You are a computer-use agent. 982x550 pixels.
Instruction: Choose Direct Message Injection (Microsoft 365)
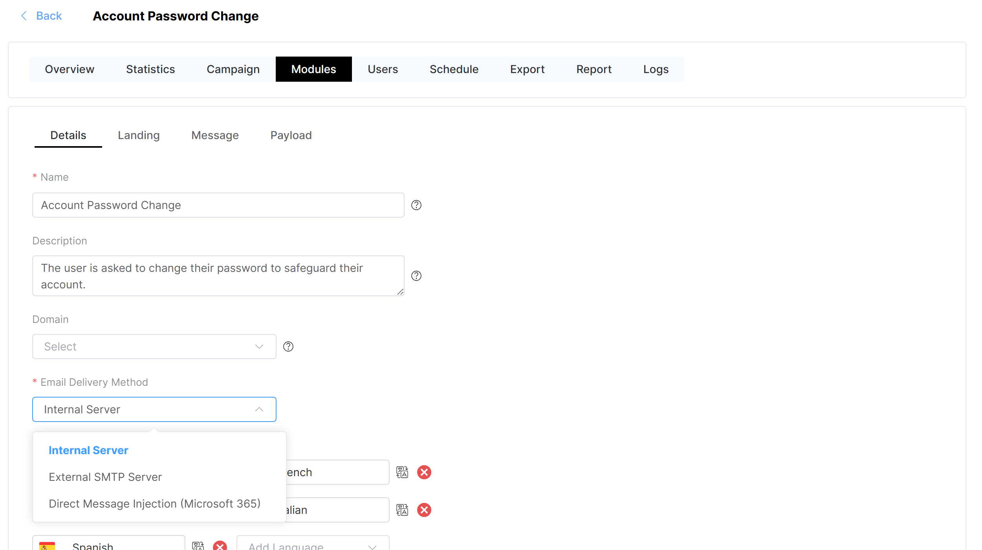pyautogui.click(x=159, y=504)
